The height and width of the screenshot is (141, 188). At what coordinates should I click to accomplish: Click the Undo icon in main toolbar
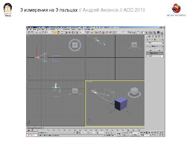point(29,33)
